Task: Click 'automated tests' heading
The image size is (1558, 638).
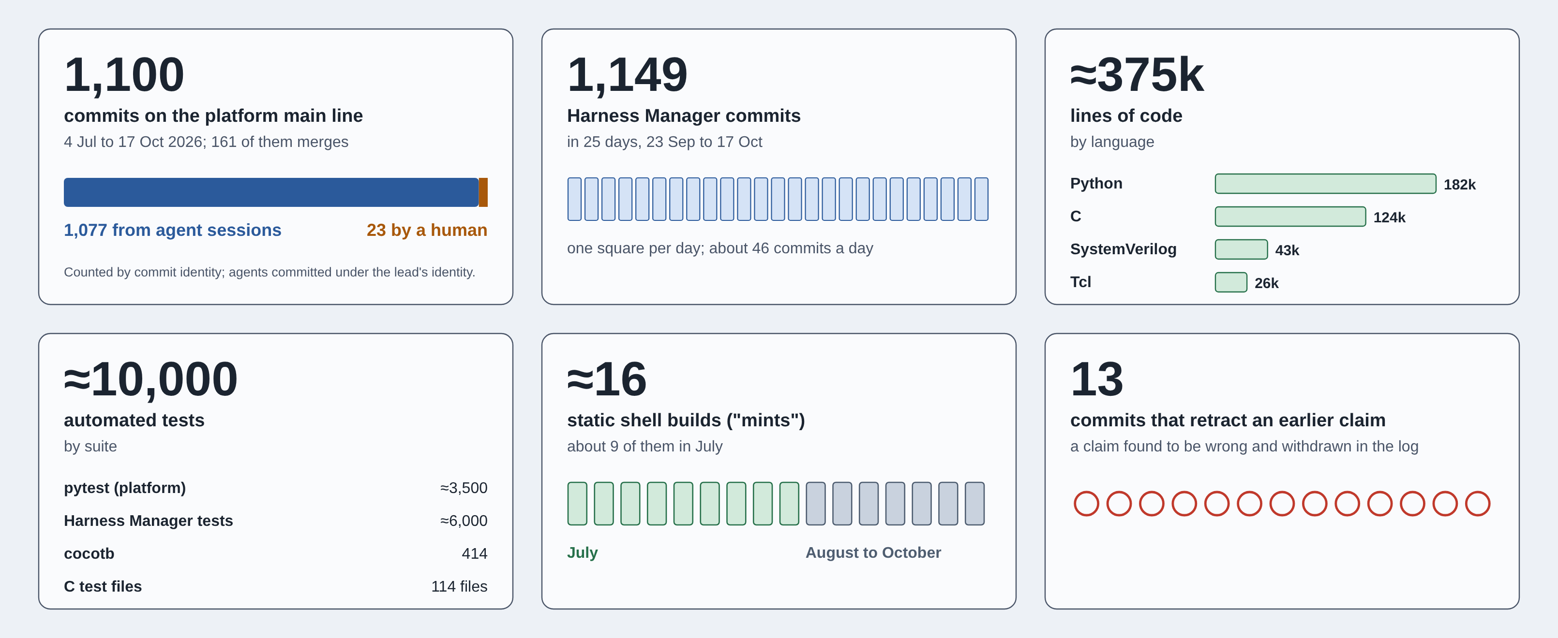Action: click(135, 420)
